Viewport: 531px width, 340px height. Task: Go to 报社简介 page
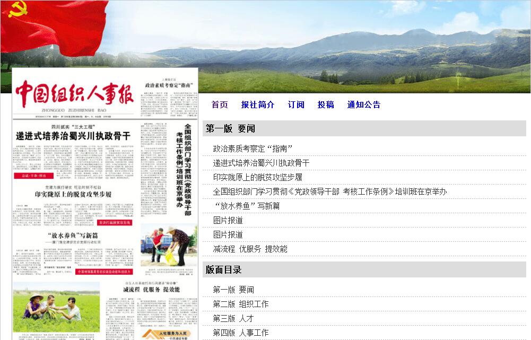pos(258,104)
